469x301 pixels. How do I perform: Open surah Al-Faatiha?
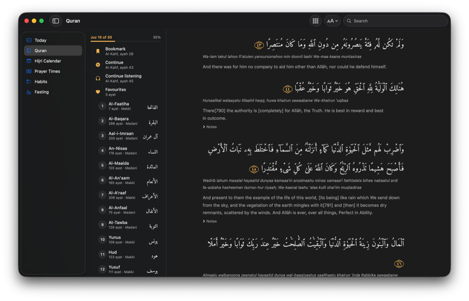point(128,106)
